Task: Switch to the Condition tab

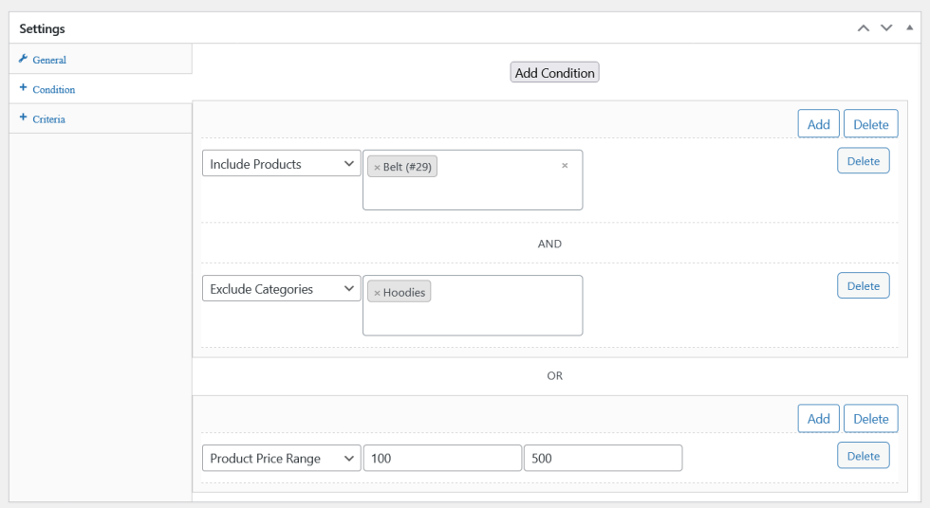Action: 53,89
